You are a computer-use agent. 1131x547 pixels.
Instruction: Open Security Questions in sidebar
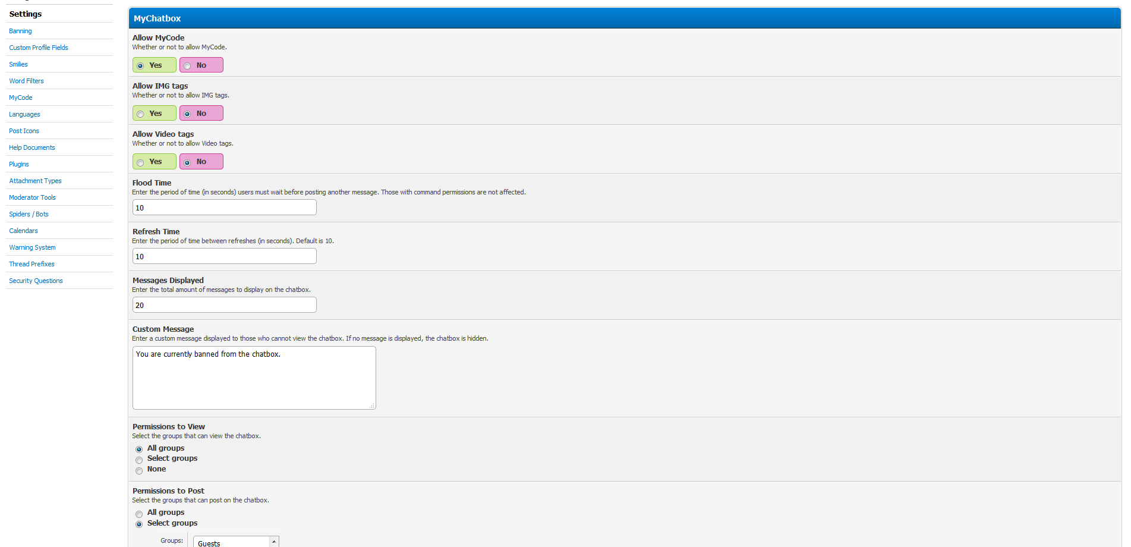click(x=36, y=281)
